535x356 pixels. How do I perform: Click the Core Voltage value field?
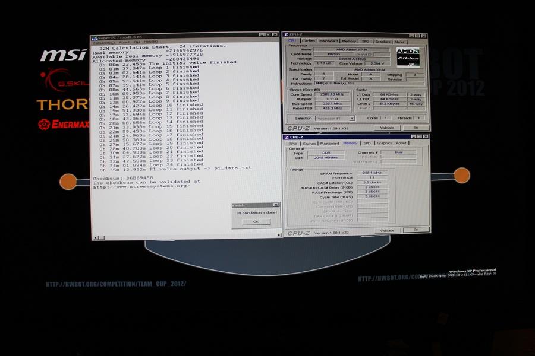click(377, 63)
